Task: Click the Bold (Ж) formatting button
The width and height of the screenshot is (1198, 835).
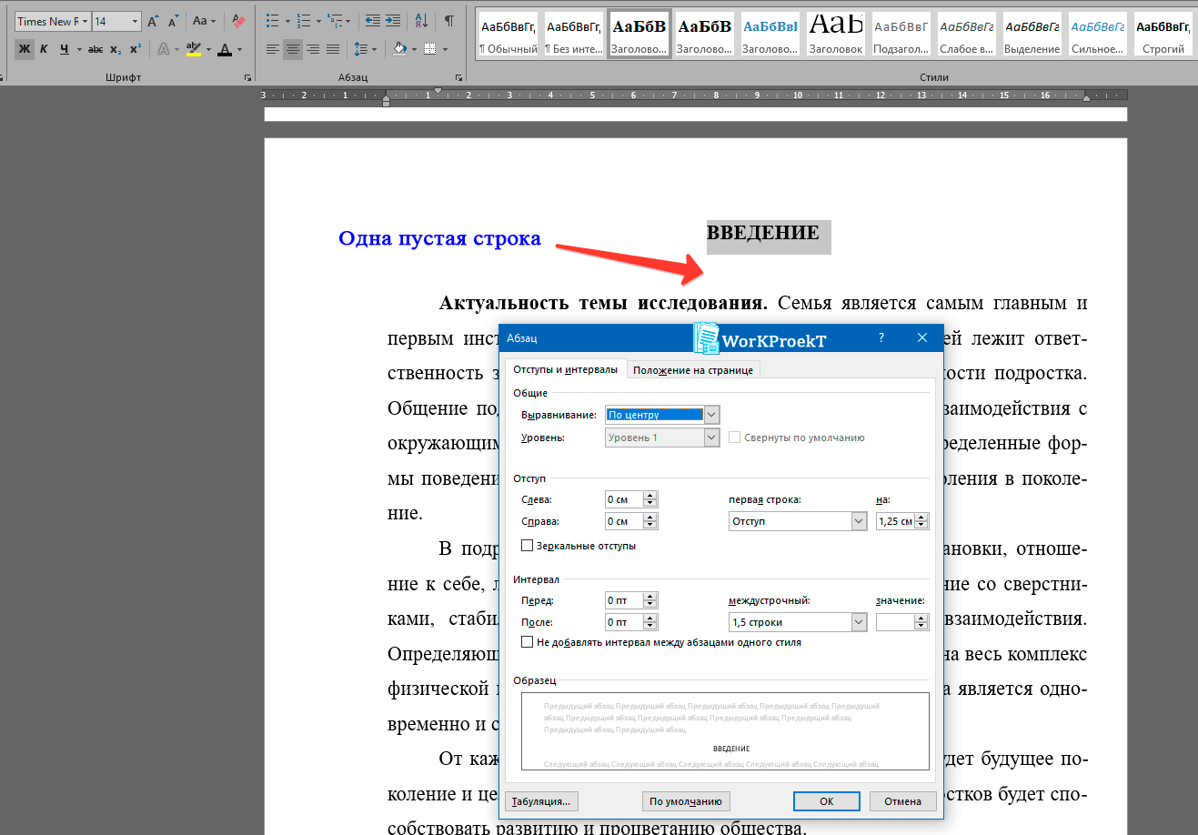Action: point(25,49)
